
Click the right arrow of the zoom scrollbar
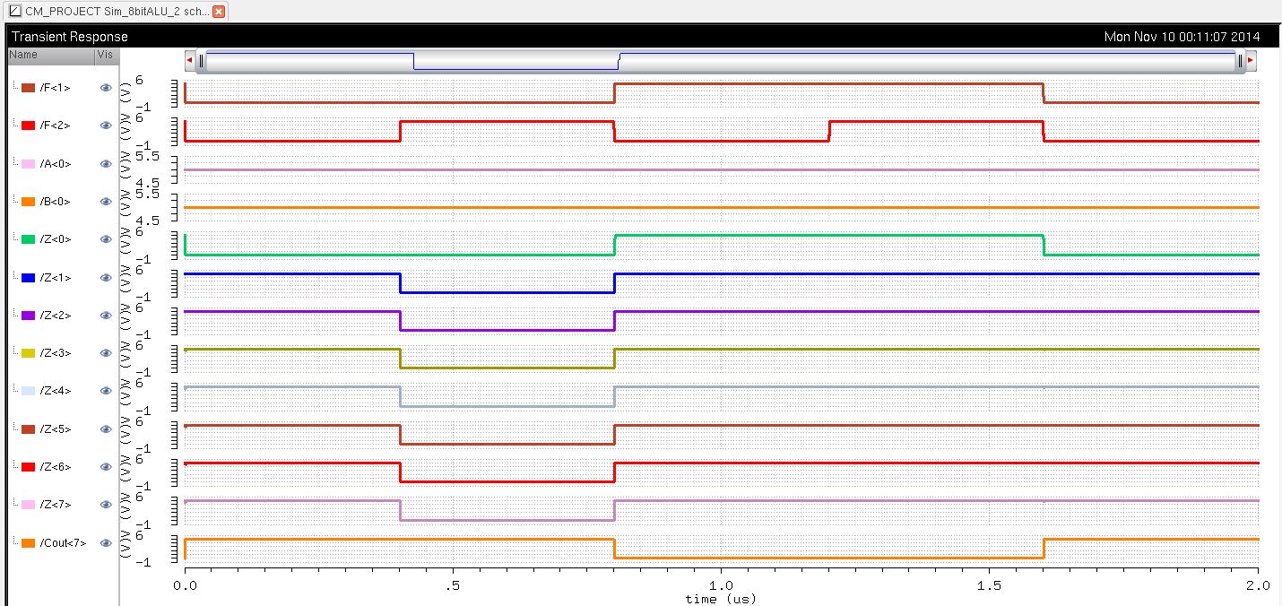1251,61
